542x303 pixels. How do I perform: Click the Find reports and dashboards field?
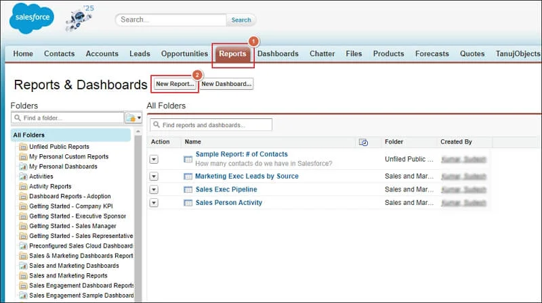point(211,125)
